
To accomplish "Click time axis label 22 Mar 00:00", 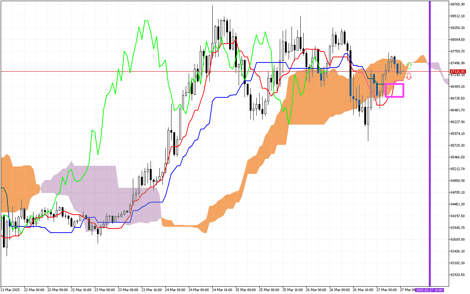I will (x=34, y=290).
